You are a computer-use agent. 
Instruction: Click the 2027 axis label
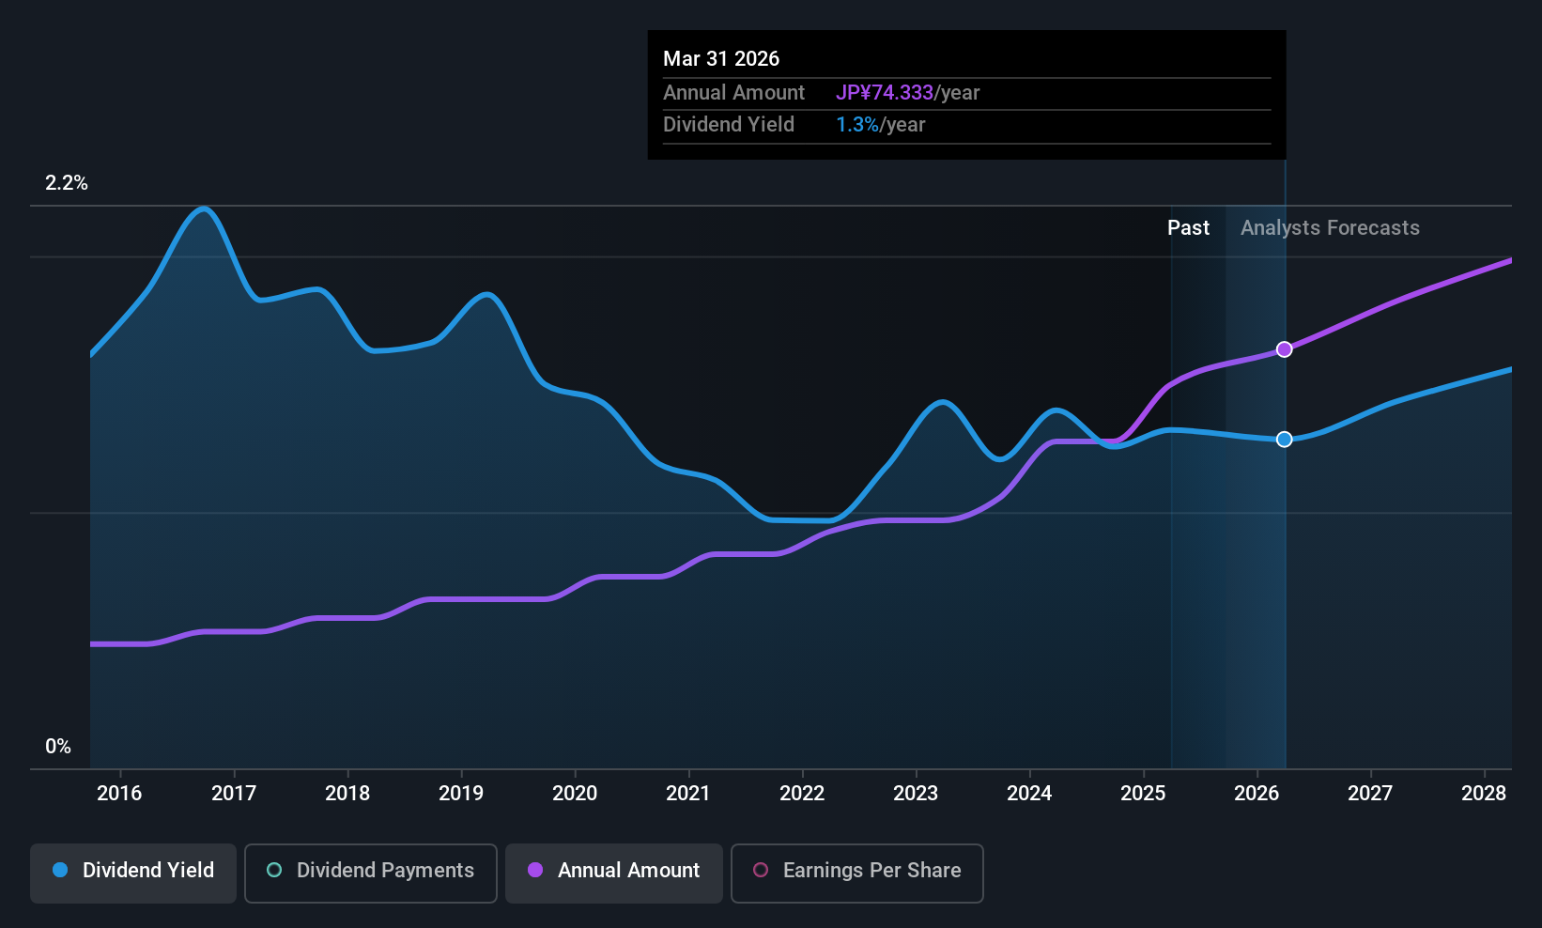tap(1370, 794)
